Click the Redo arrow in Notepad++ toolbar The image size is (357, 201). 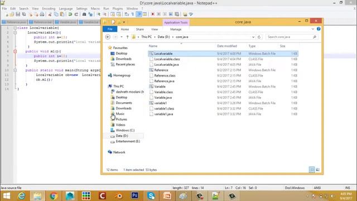pyautogui.click(x=76, y=15)
